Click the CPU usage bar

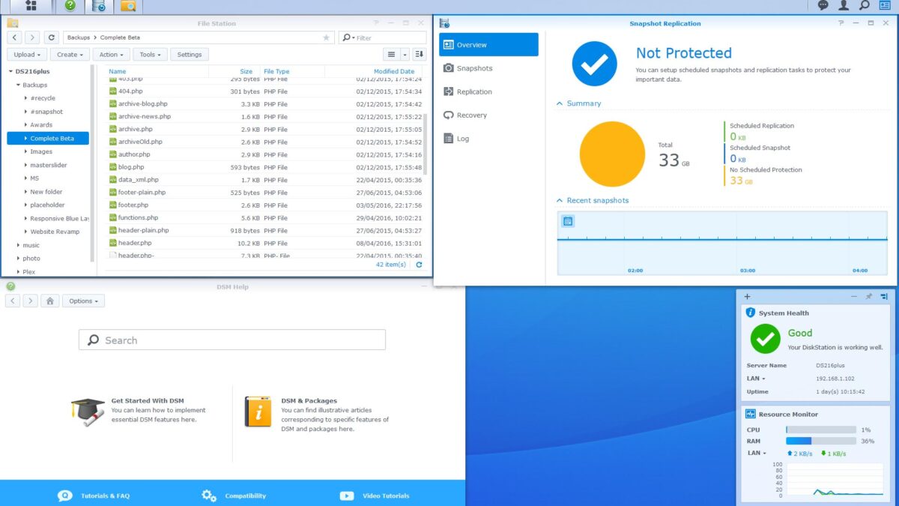point(820,430)
